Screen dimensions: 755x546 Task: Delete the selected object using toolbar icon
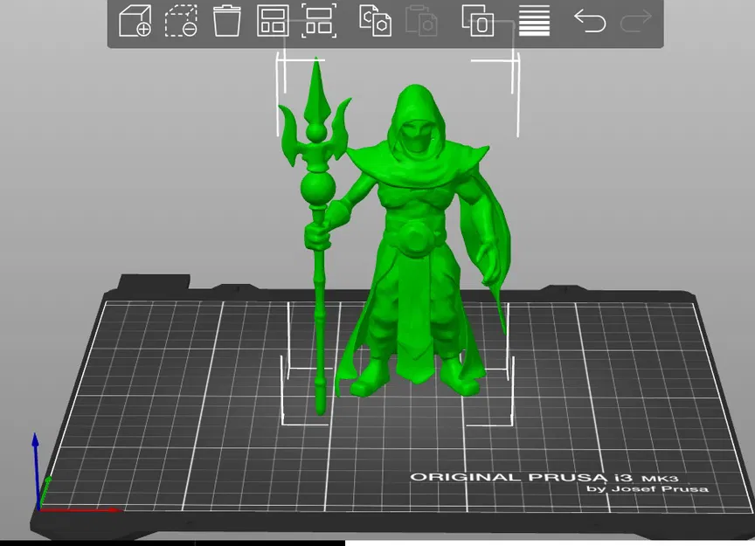(x=179, y=22)
